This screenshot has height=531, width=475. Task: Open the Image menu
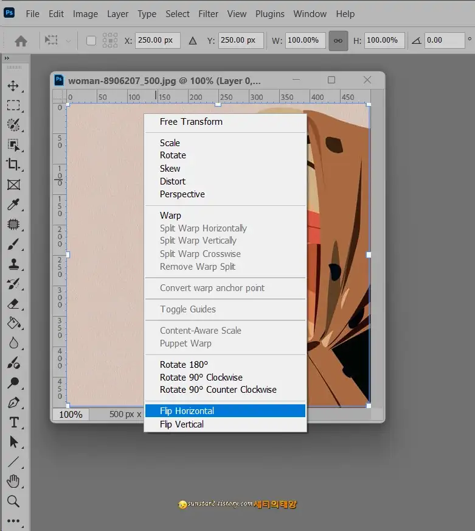tap(85, 14)
